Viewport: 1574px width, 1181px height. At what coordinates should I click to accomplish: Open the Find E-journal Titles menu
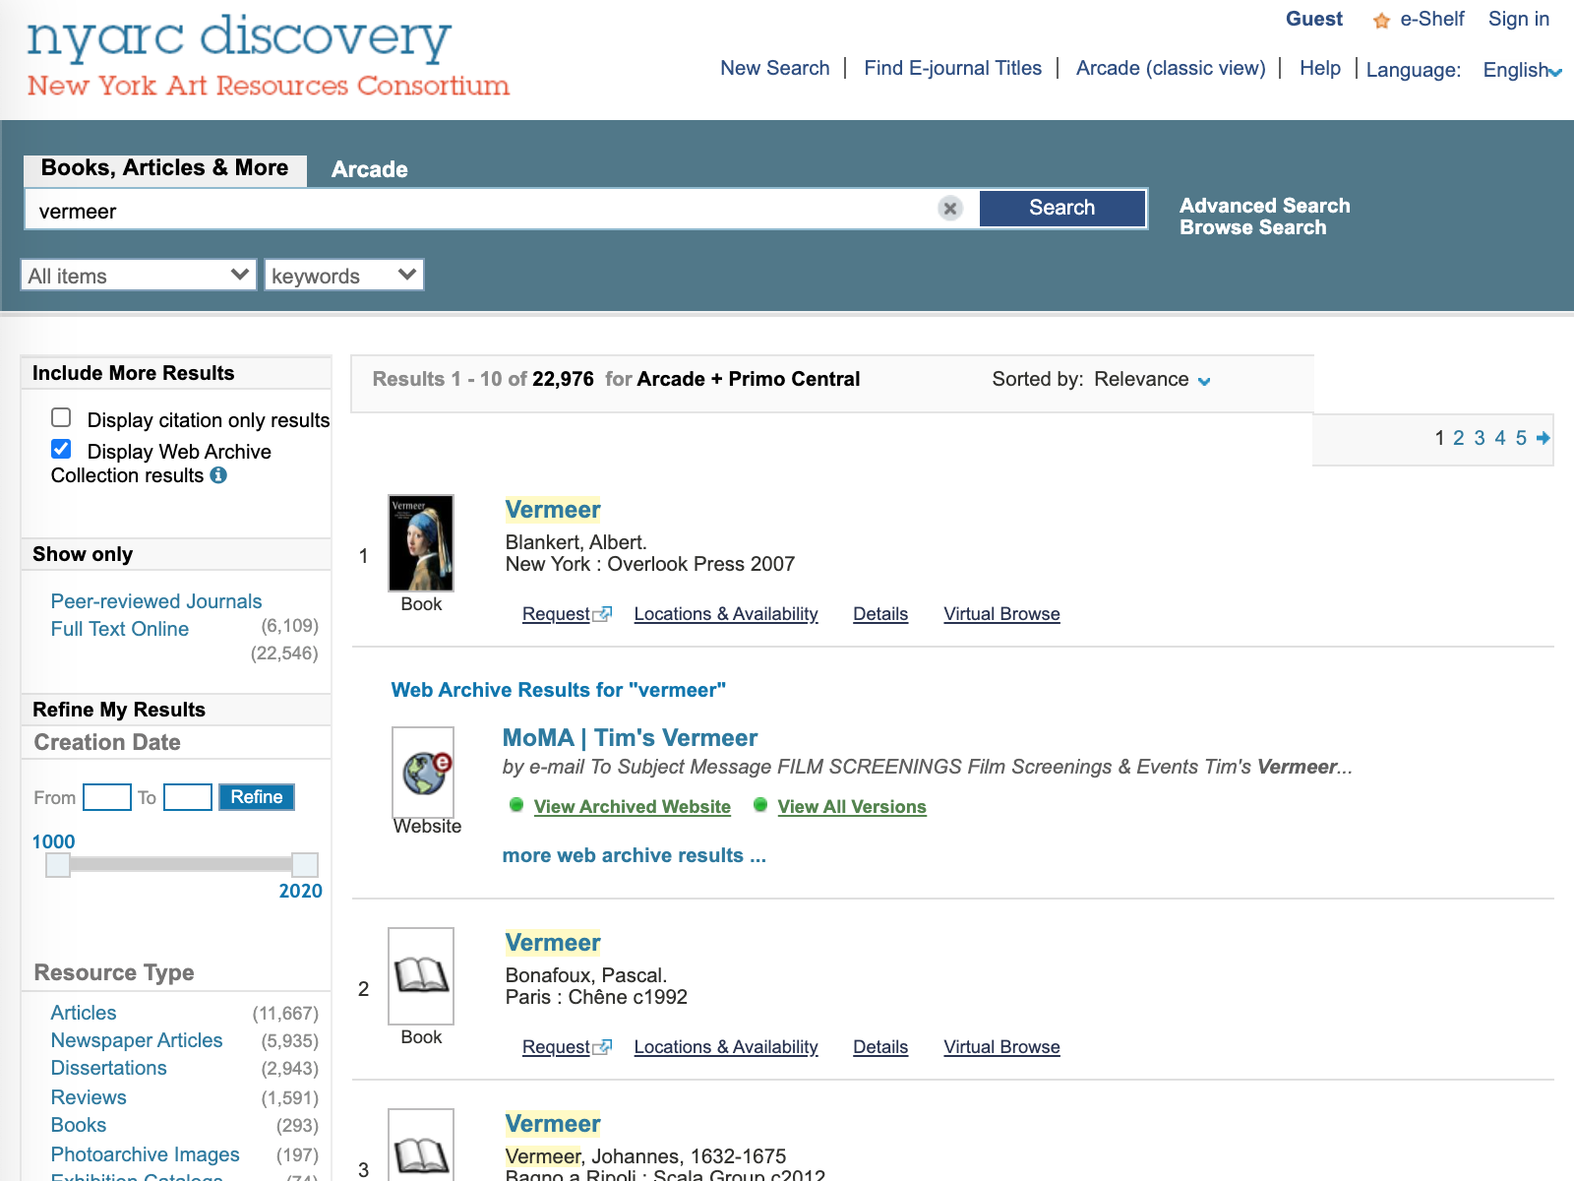(x=951, y=68)
